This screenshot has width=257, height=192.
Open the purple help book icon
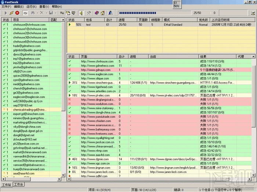point(97,13)
